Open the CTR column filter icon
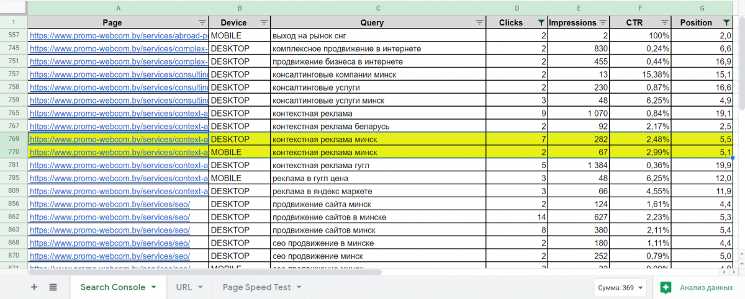Image resolution: width=745 pixels, height=299 pixels. (664, 22)
